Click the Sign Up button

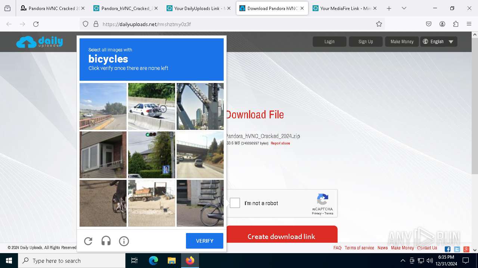[366, 42]
